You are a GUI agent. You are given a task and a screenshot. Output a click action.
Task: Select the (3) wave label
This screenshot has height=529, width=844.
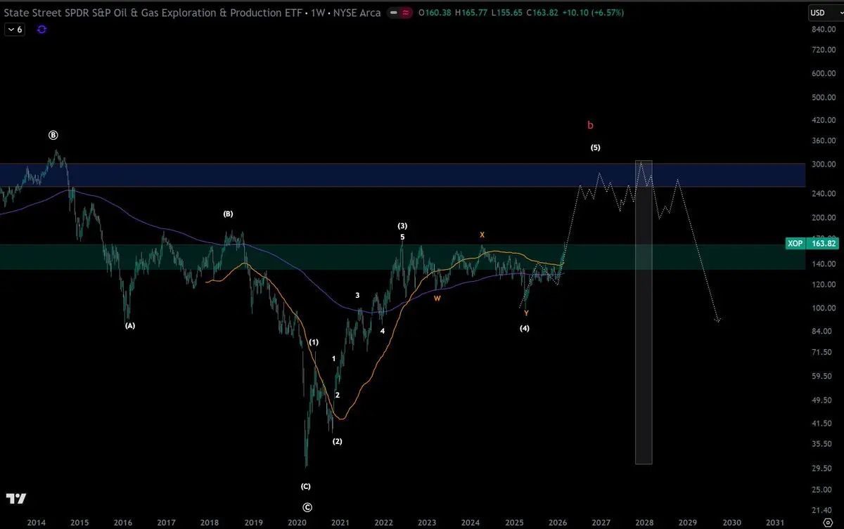(402, 226)
